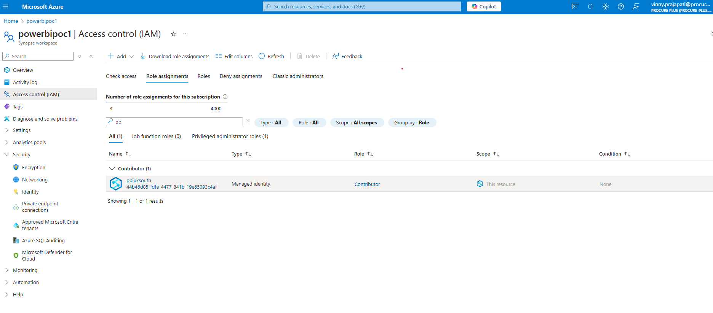Open the more options ellipsis by title
Image resolution: width=713 pixels, height=313 pixels.
(x=185, y=34)
